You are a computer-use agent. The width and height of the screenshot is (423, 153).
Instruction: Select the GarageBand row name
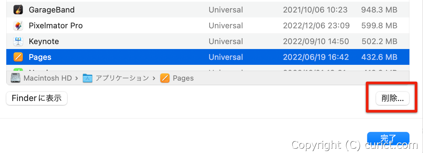(x=52, y=10)
